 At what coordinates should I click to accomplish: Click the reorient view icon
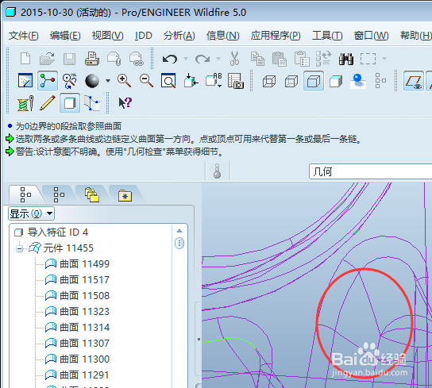click(191, 80)
